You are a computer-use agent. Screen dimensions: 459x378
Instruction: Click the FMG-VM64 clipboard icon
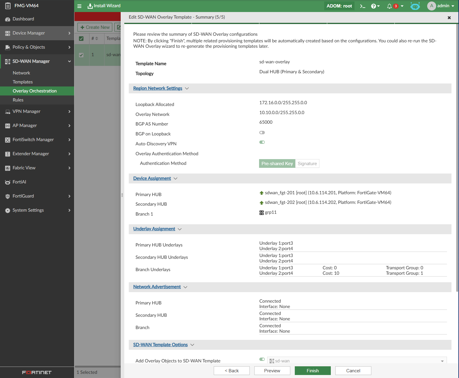click(x=8, y=6)
